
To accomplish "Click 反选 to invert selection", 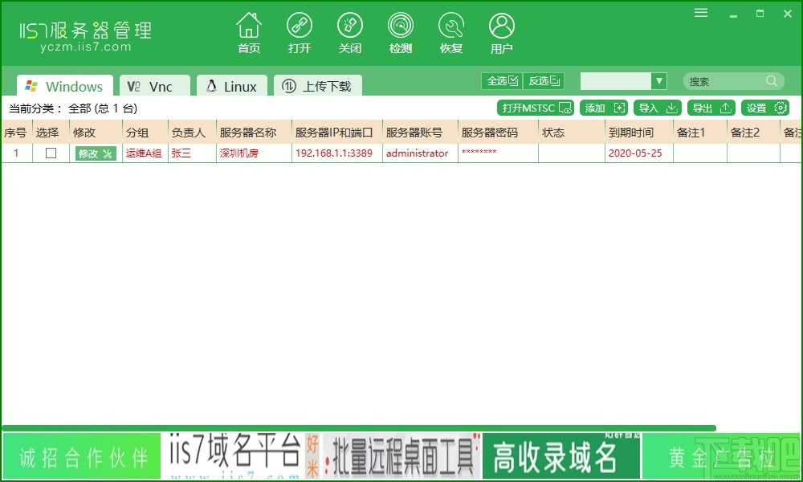I will [x=544, y=80].
